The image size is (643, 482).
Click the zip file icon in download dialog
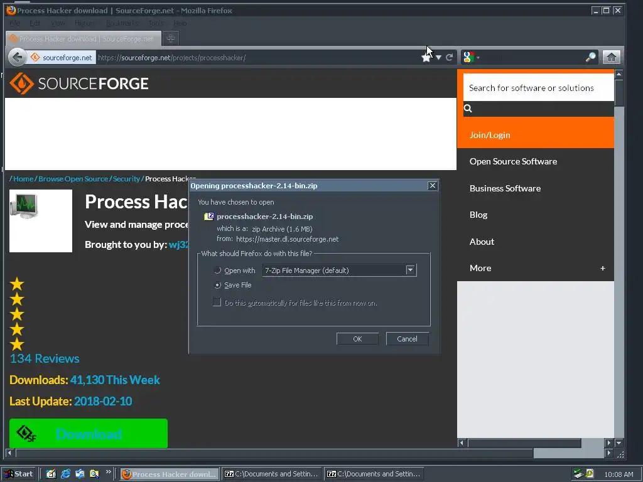click(209, 217)
